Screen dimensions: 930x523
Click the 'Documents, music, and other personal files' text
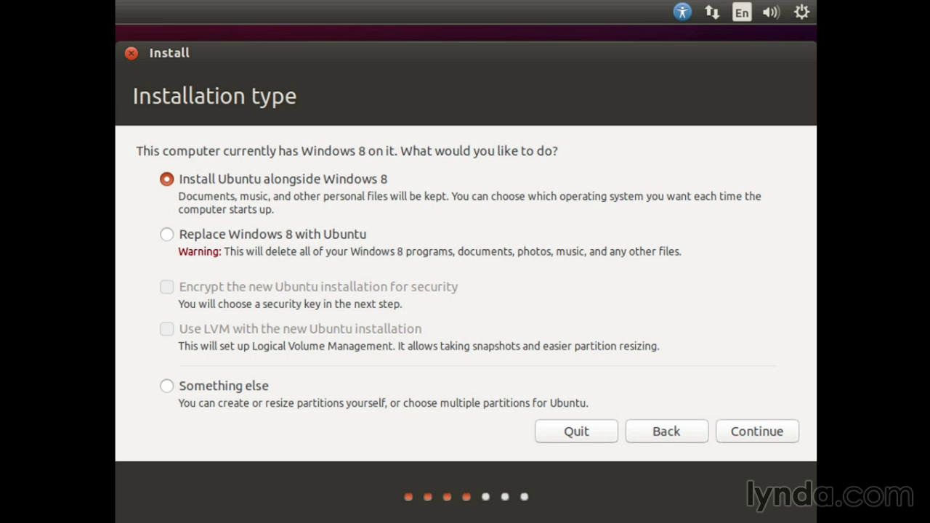pos(469,203)
